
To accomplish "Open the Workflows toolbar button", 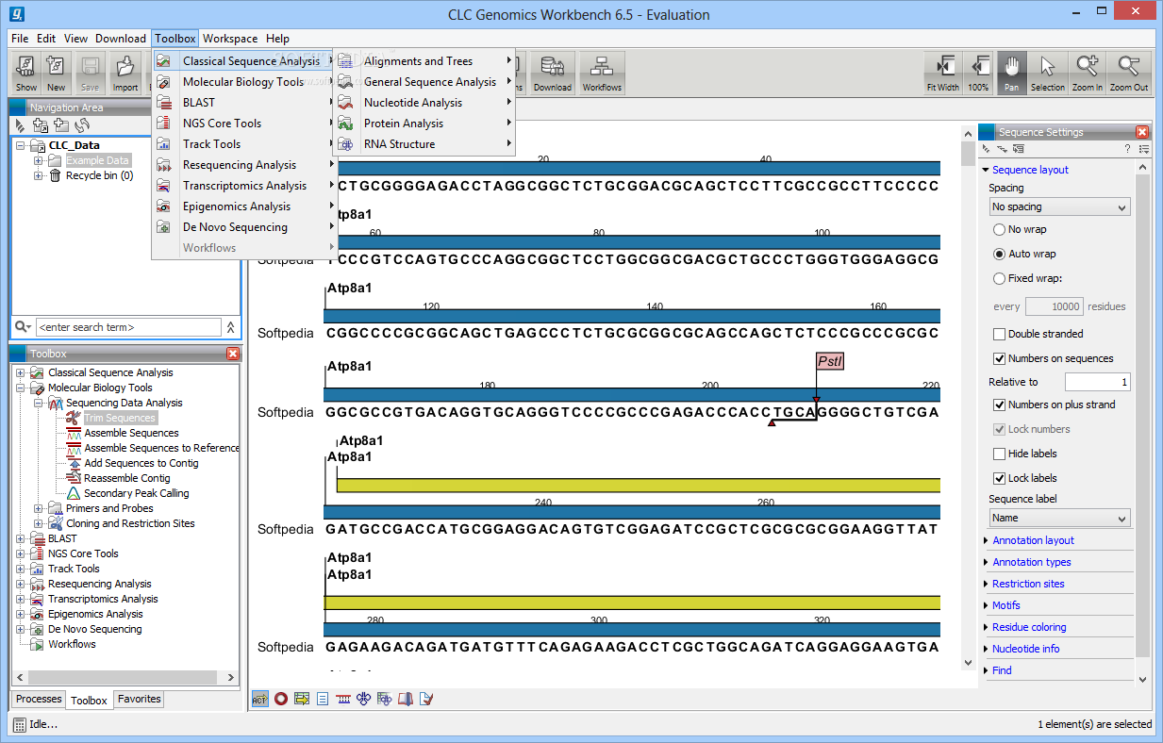I will tap(602, 74).
